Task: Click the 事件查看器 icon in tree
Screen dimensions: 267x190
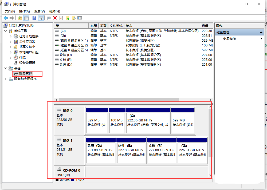Action: [16, 42]
